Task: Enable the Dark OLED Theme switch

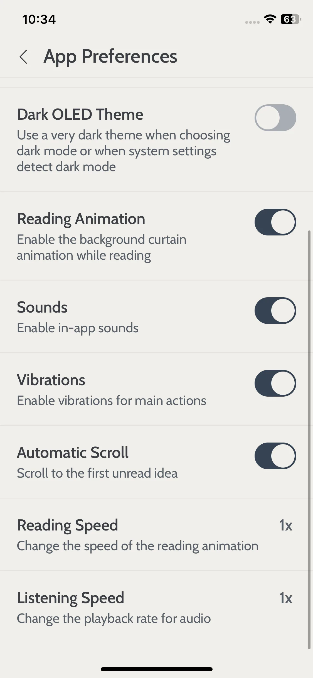Action: [275, 118]
